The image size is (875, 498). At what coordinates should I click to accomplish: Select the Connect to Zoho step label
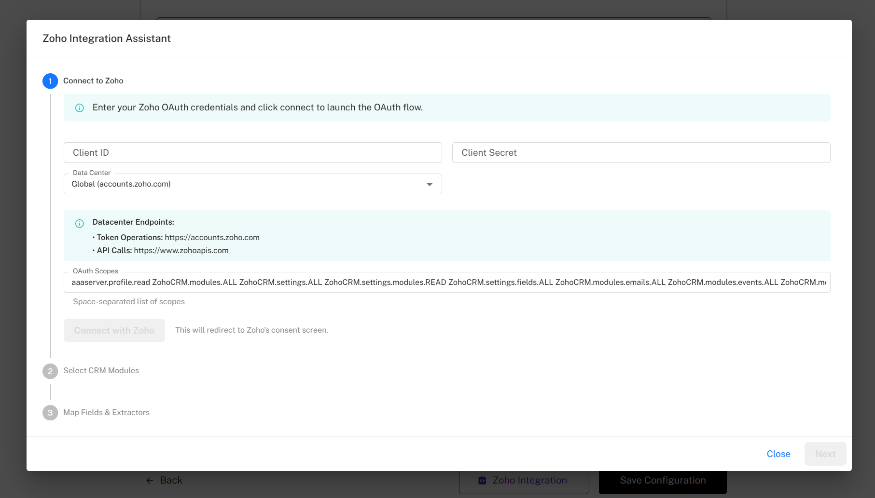point(93,81)
